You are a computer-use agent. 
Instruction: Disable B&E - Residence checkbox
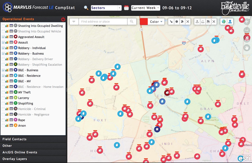pos(3,76)
